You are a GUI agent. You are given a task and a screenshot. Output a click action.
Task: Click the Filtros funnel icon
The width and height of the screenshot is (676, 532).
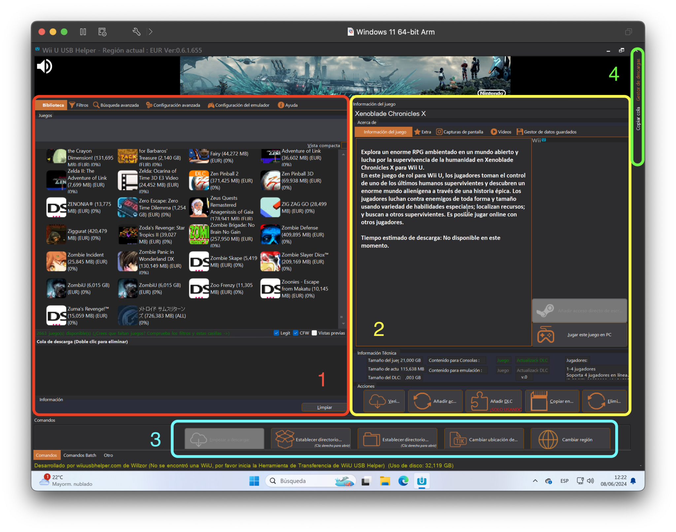coord(72,105)
